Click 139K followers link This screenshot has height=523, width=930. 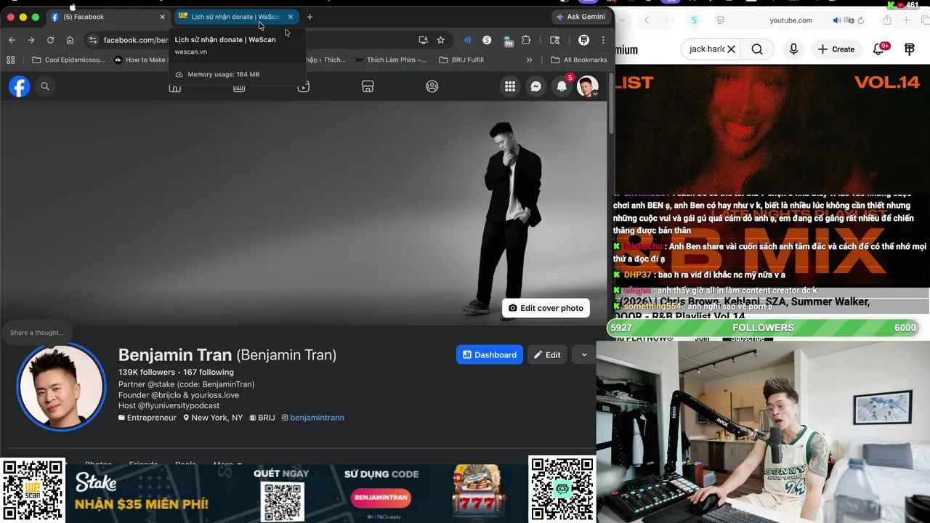tap(147, 372)
